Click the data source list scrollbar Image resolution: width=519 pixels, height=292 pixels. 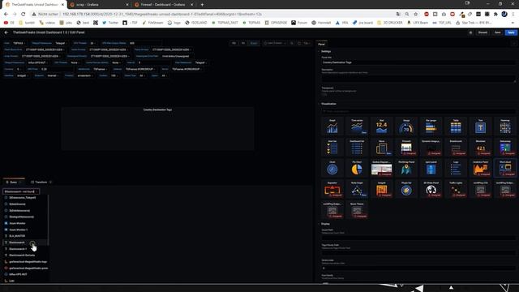click(49, 220)
